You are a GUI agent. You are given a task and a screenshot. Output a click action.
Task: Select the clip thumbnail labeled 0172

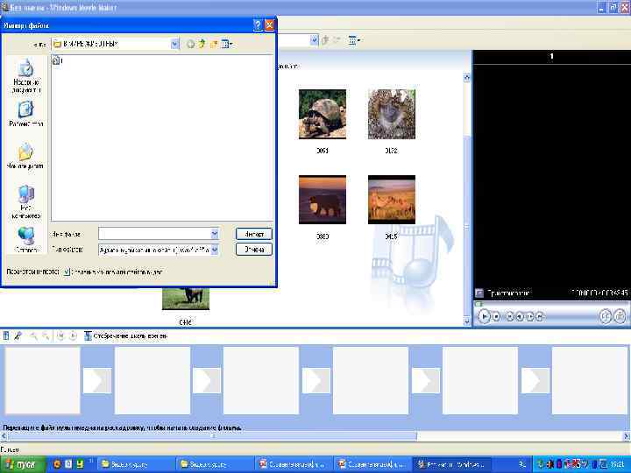[392, 114]
